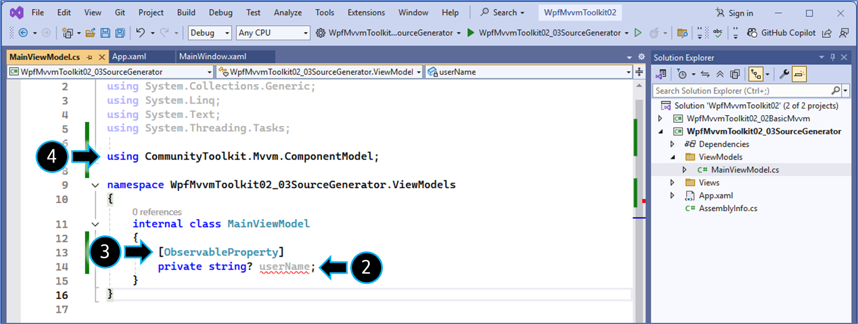
Task: Open the Debug configuration dropdown
Action: click(x=210, y=33)
